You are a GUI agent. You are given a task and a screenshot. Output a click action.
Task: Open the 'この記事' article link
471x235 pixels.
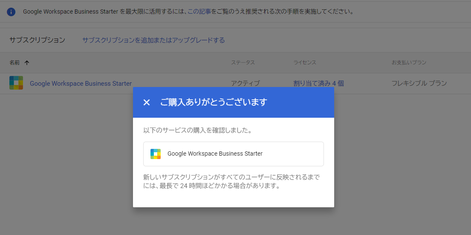pyautogui.click(x=199, y=12)
